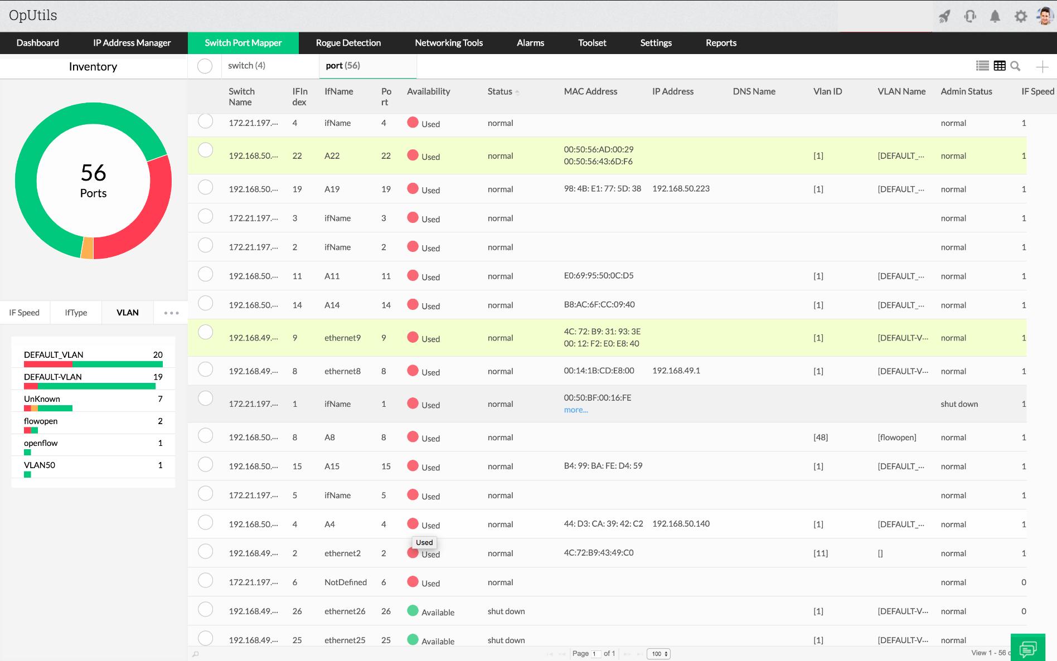Expand the three-dot overflow menu near VLAN tab
This screenshot has width=1057, height=661.
(171, 313)
